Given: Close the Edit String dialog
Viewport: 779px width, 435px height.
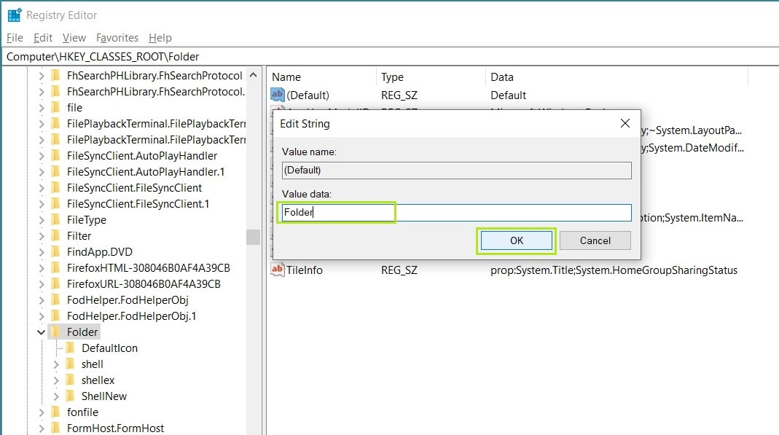Looking at the screenshot, I should coord(625,123).
